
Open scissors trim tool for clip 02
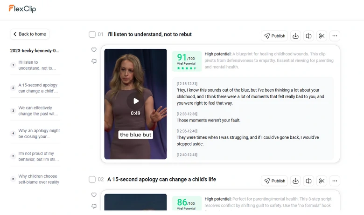coord(322,181)
